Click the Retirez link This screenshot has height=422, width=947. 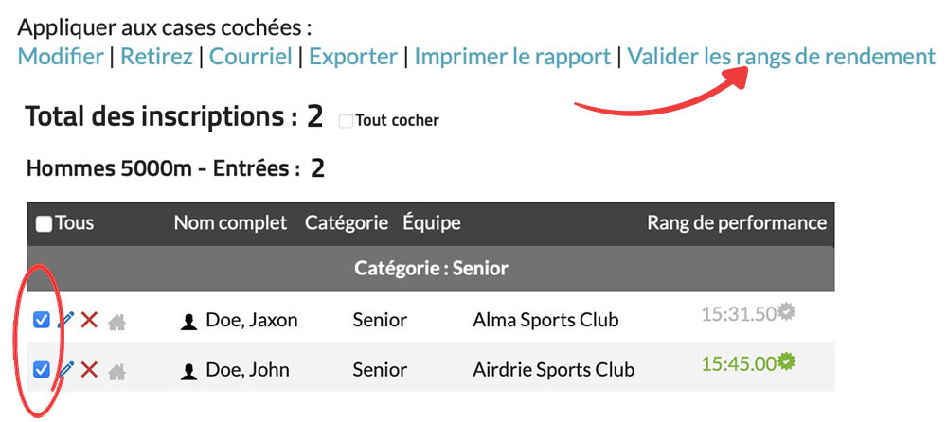pos(155,57)
